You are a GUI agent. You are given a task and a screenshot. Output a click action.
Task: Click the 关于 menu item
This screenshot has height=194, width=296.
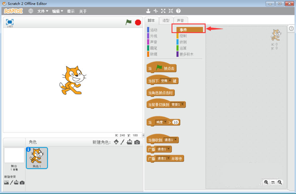(83, 11)
